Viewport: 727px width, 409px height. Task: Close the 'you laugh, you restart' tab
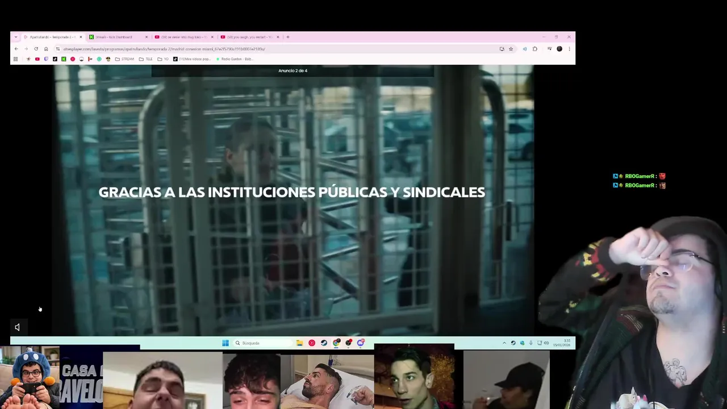point(278,37)
